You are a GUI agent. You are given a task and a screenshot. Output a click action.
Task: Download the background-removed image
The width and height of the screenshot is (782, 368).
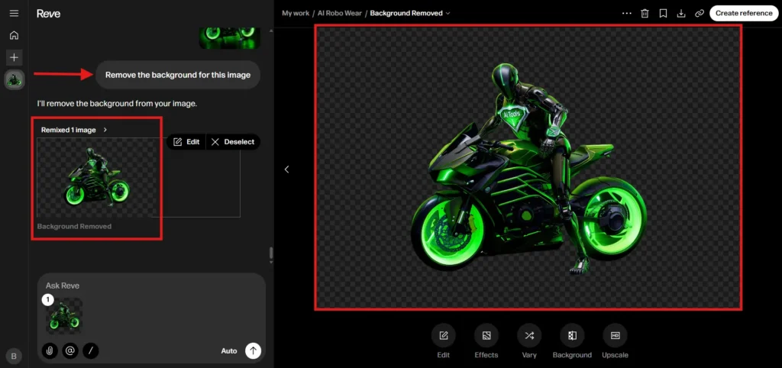[x=681, y=13]
